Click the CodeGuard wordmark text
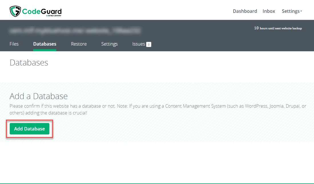This screenshot has height=184, width=314. point(41,11)
